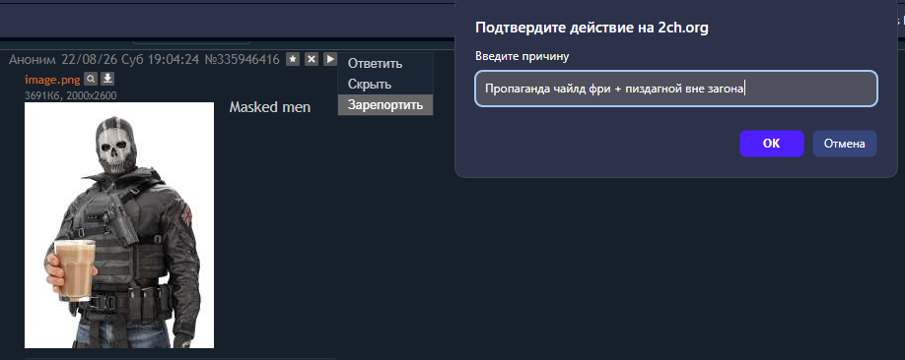Open the image.png file link

[x=52, y=80]
